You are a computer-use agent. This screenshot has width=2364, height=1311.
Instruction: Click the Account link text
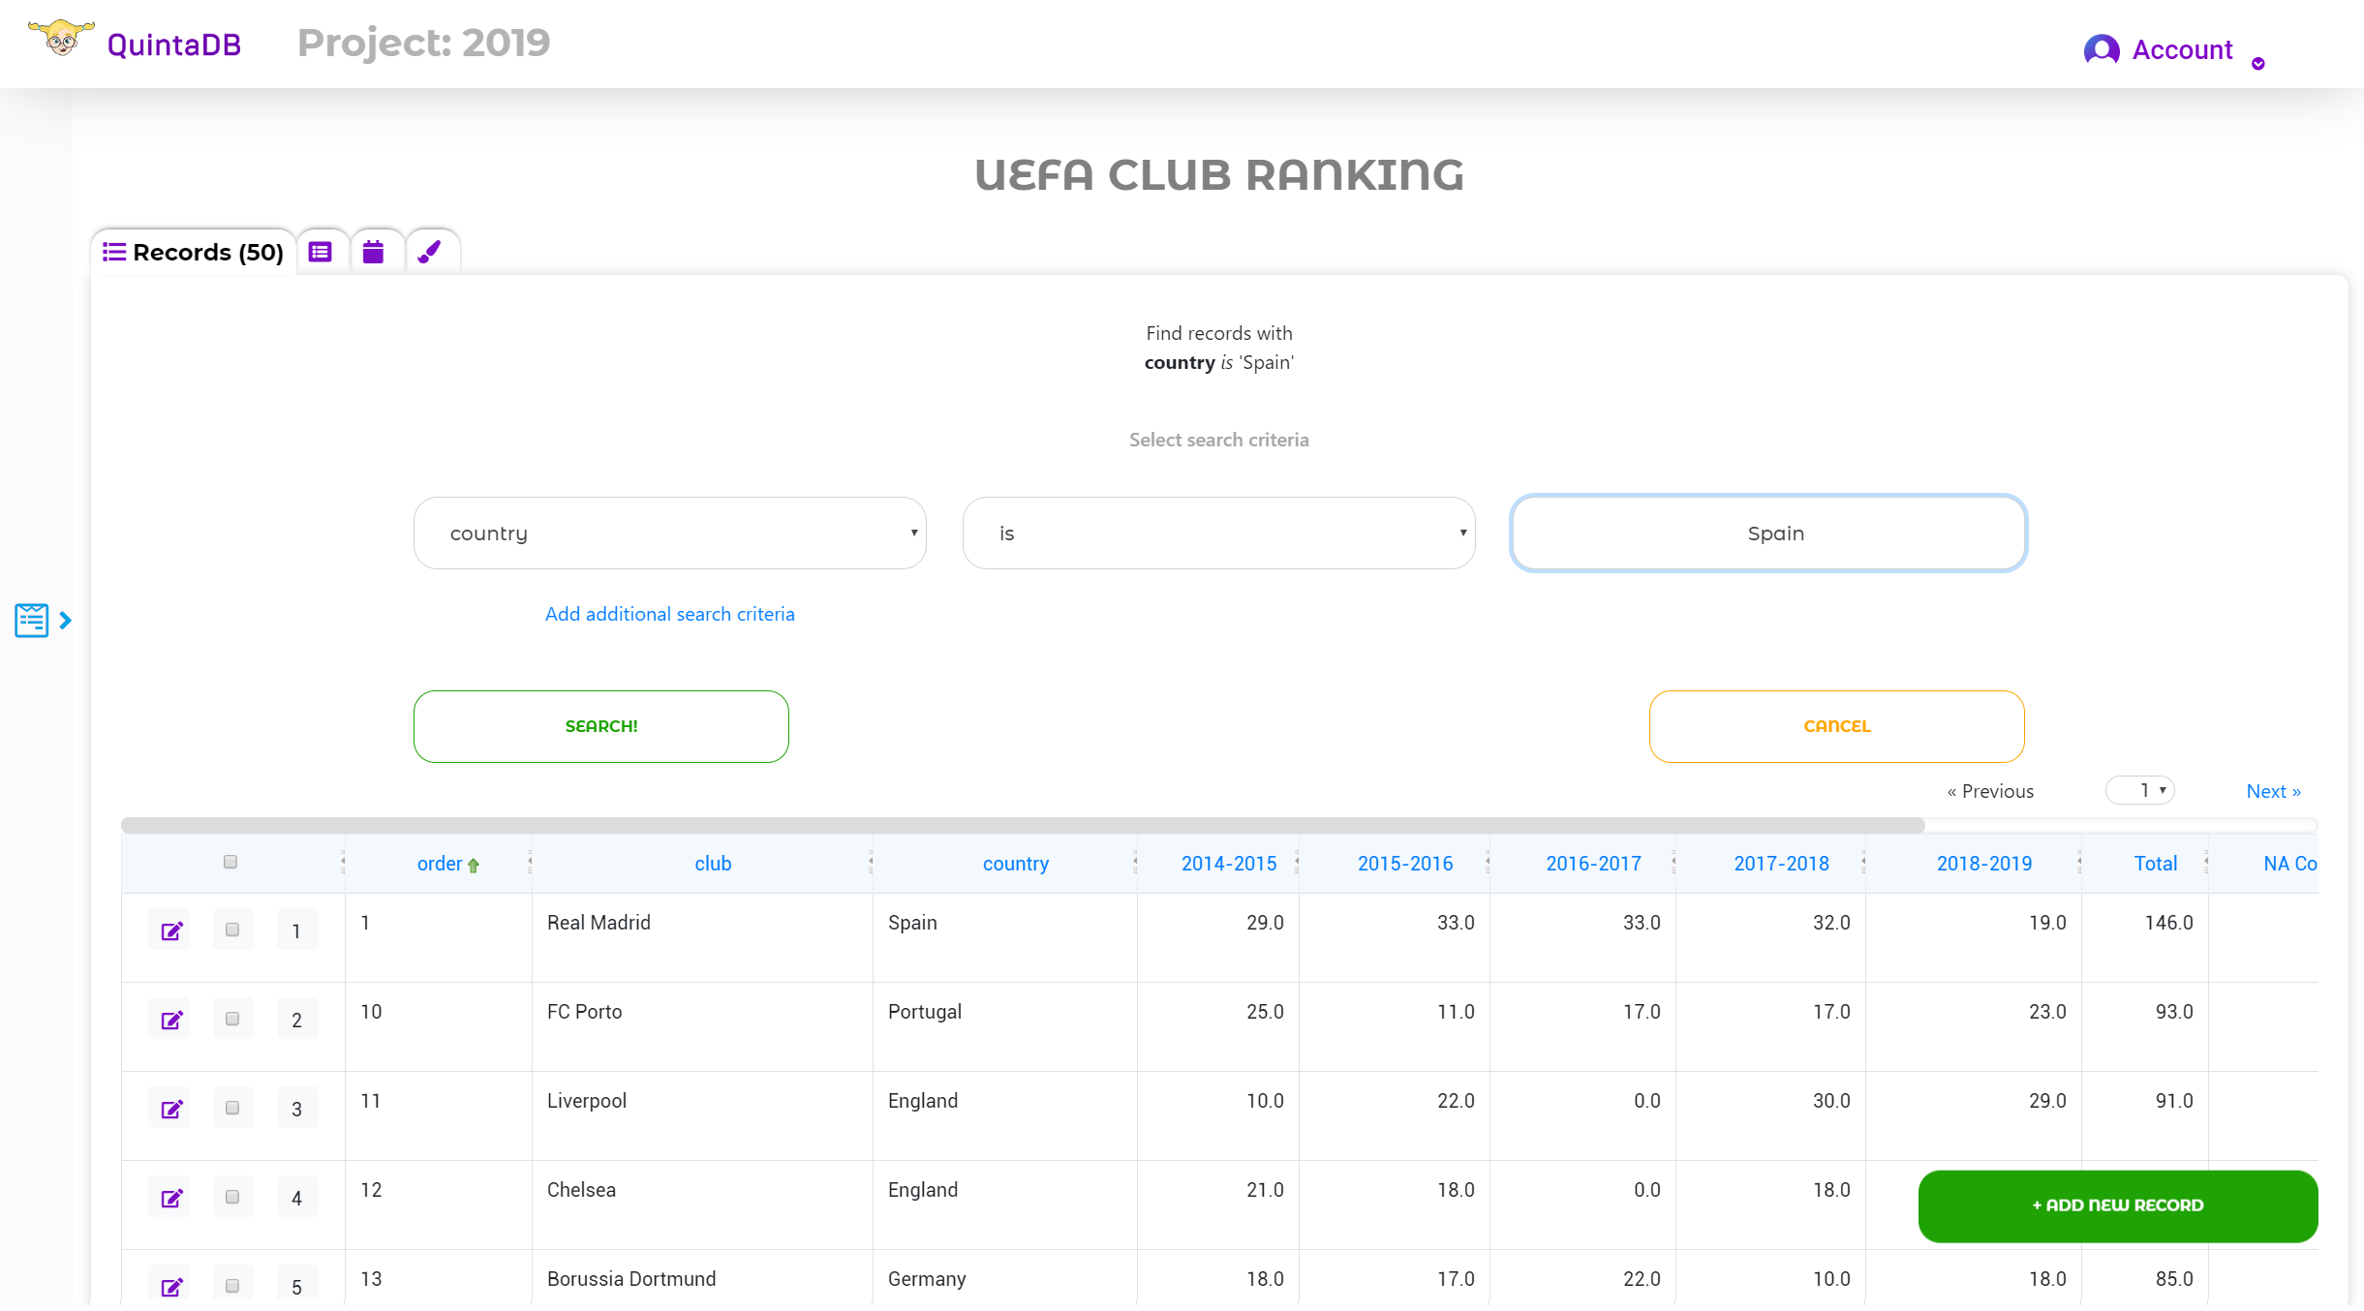(2182, 49)
